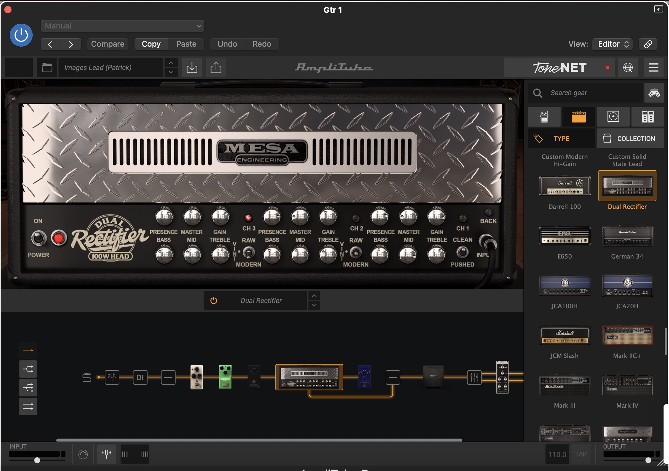Go to next plugin setting arrow
669x471 pixels.
coord(71,44)
